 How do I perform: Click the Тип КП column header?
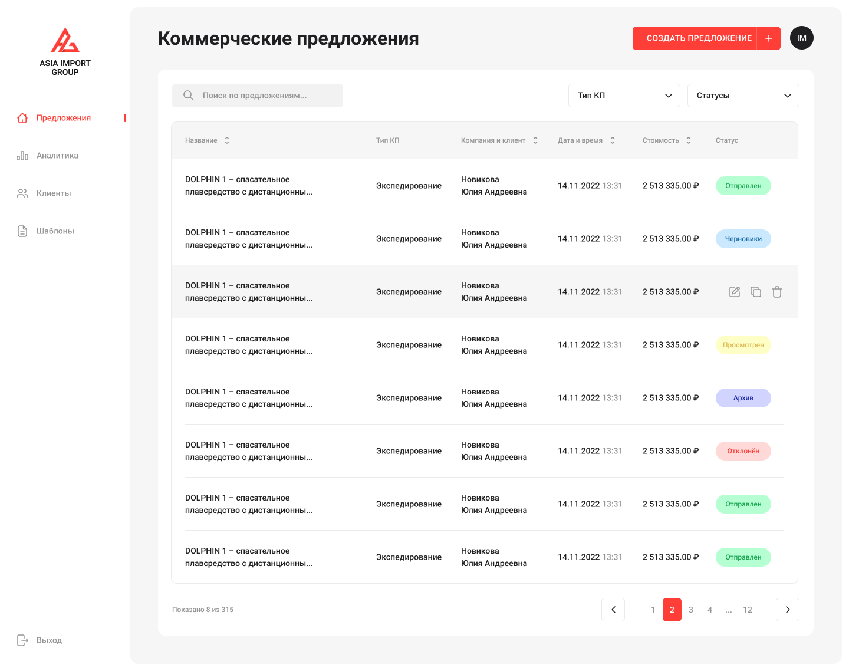pos(388,140)
